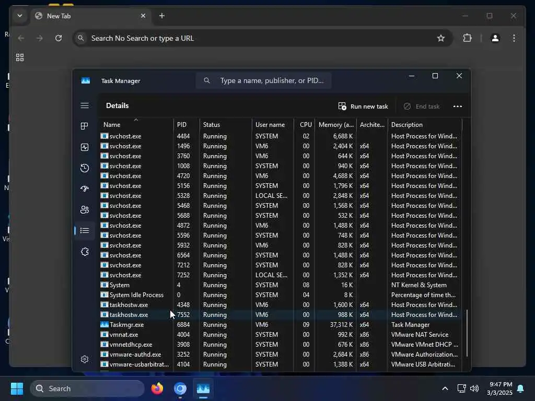Open Task Manager settings gear
This screenshot has width=535, height=401.
click(x=85, y=359)
